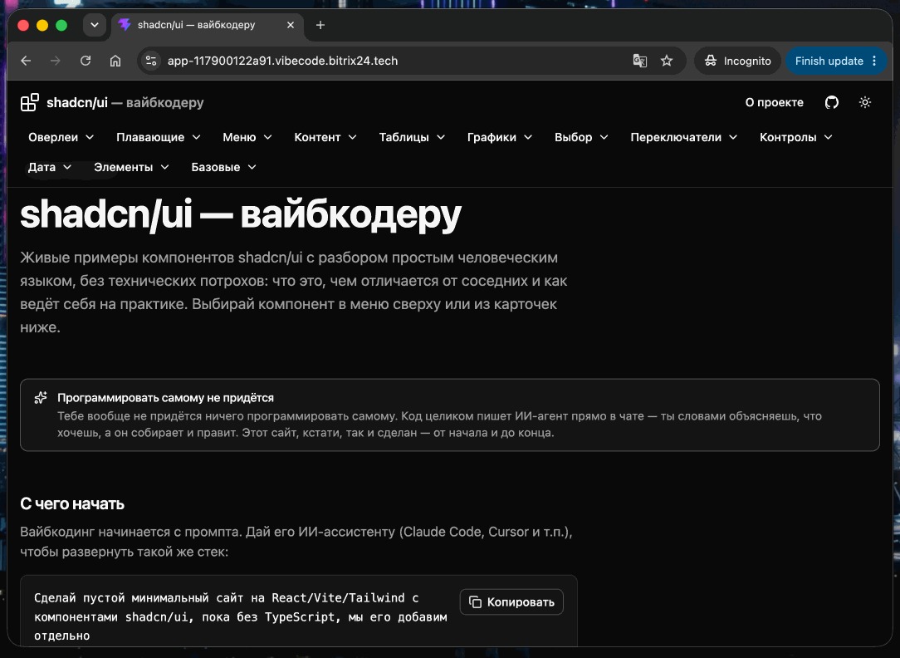900x658 pixels.
Task: Go back with the browser arrow
Action: click(x=26, y=61)
